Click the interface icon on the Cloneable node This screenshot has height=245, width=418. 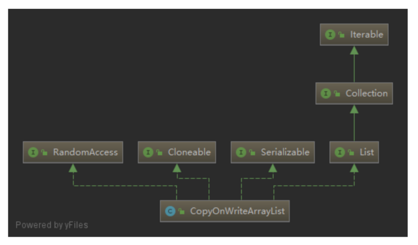(148, 153)
